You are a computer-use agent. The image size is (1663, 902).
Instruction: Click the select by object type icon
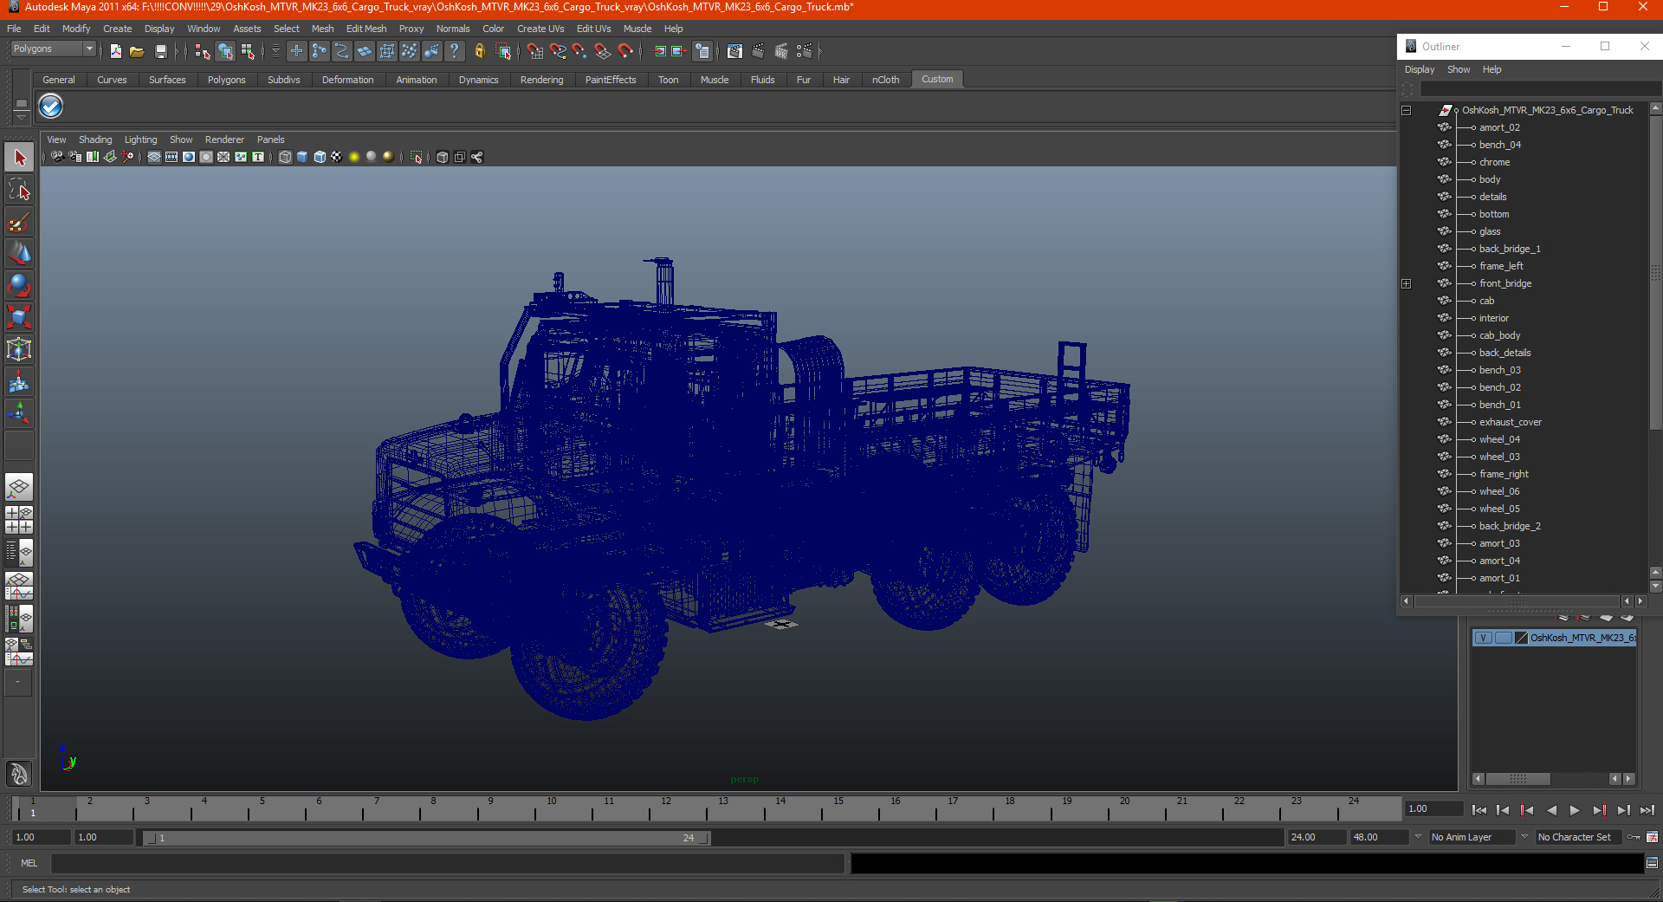click(x=225, y=52)
